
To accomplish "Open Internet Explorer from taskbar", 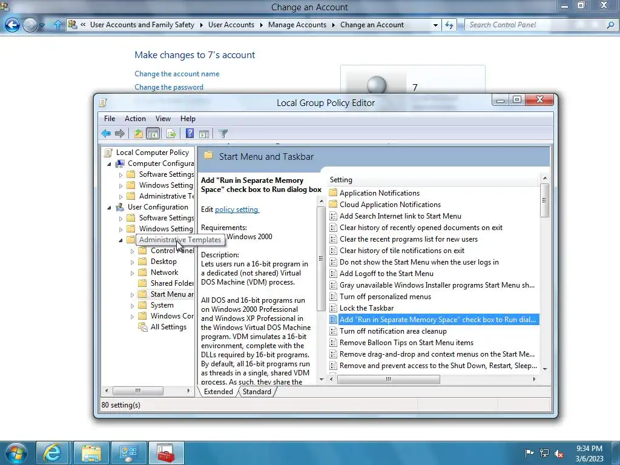I will 53,453.
